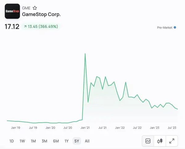Select the 1D time range
Image resolution: width=185 pixels, height=149 pixels.
pos(11,141)
